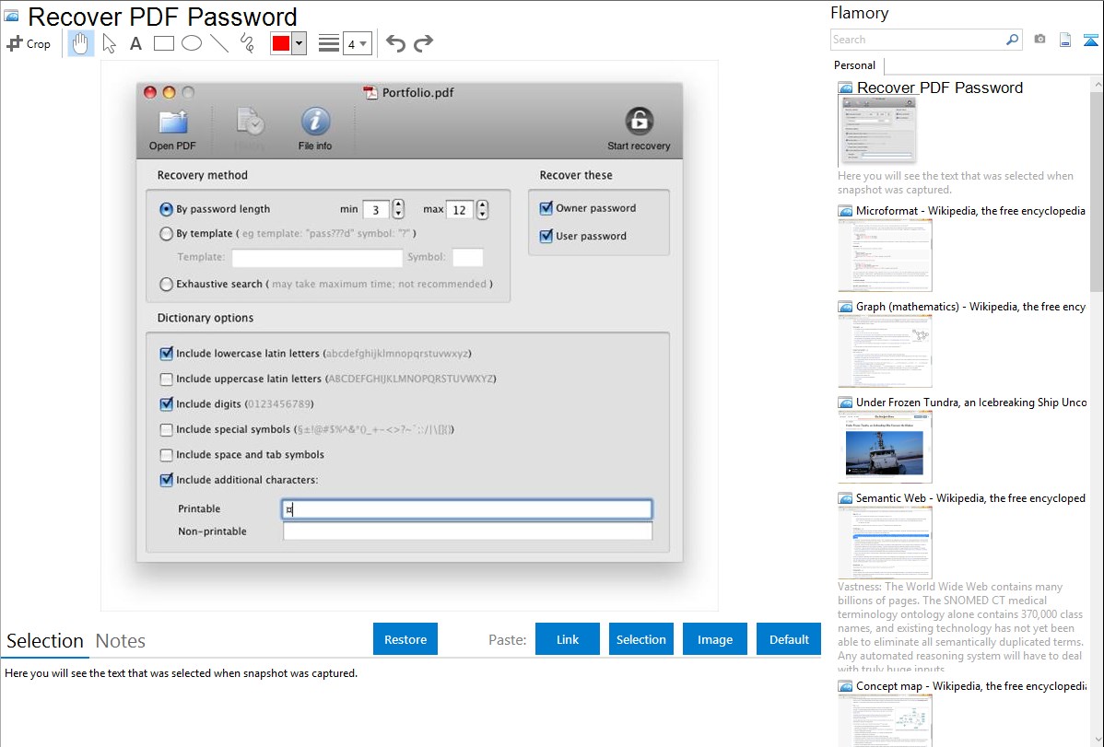This screenshot has width=1104, height=747.
Task: Select the straight line tool
Action: 219,43
